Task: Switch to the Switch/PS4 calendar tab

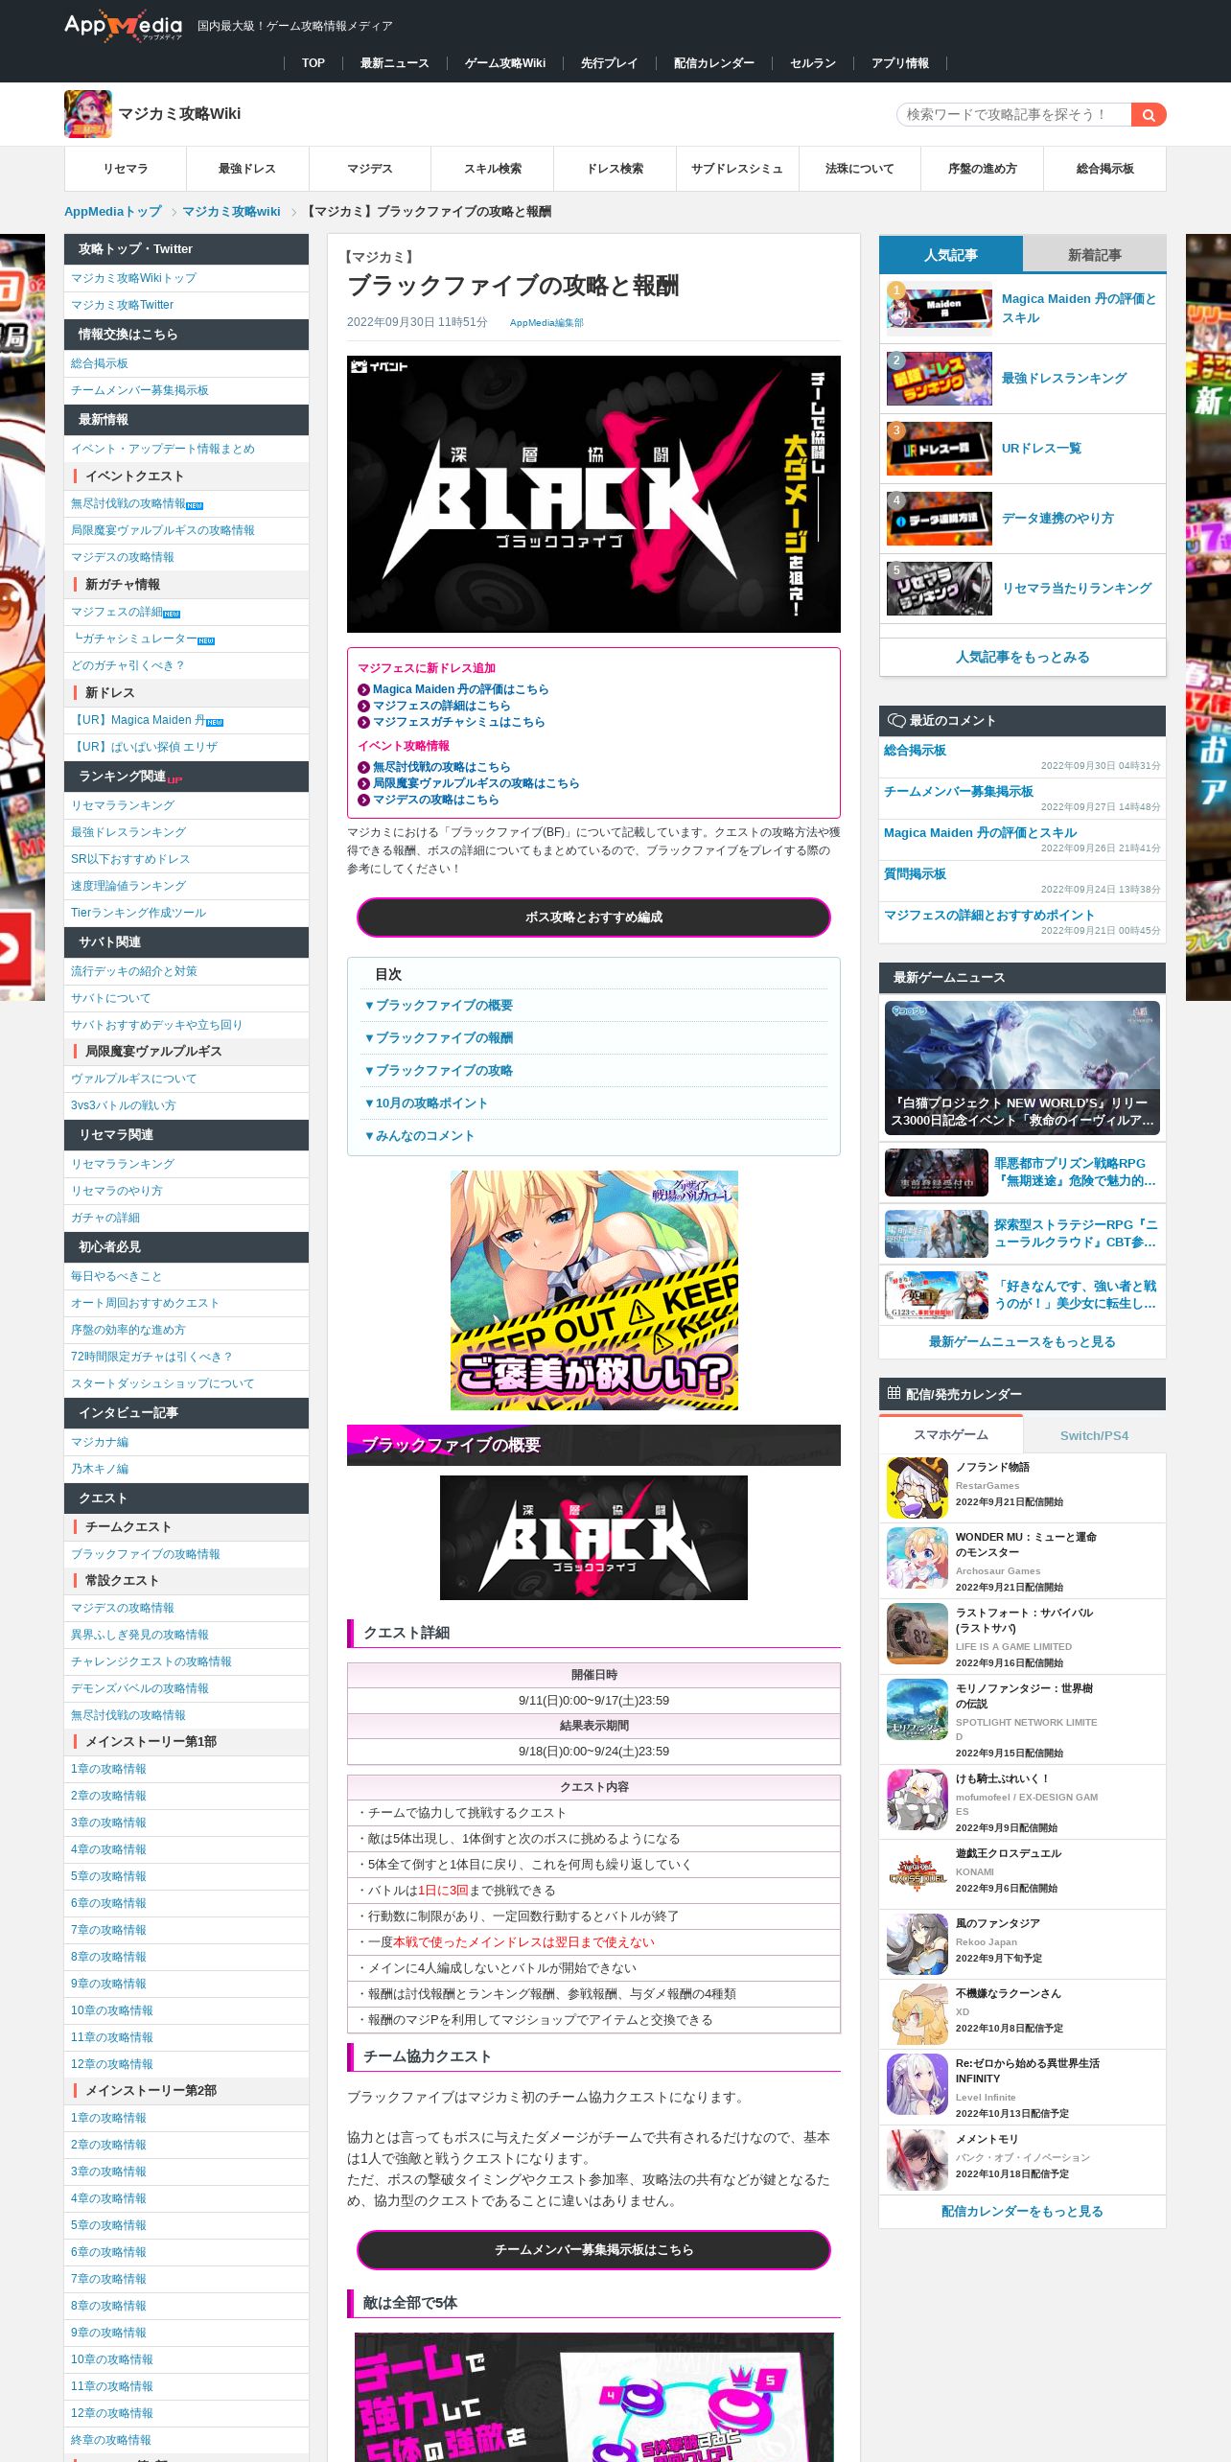Action: pos(1094,1435)
